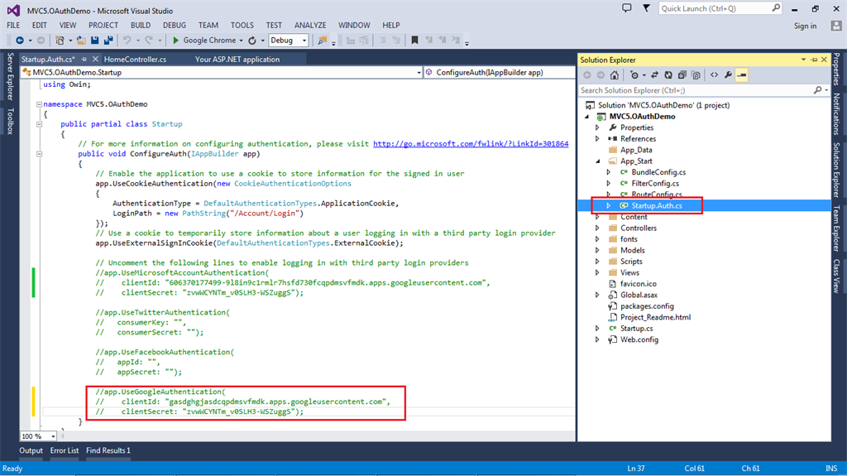Screen dimensions: 847x476
Task: Click the Save All toolbar icon
Action: tap(108, 40)
